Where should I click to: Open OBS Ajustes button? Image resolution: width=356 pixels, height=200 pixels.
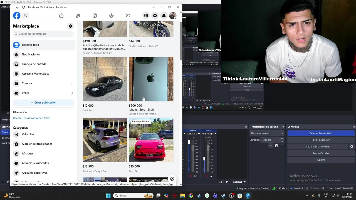pyautogui.click(x=321, y=160)
